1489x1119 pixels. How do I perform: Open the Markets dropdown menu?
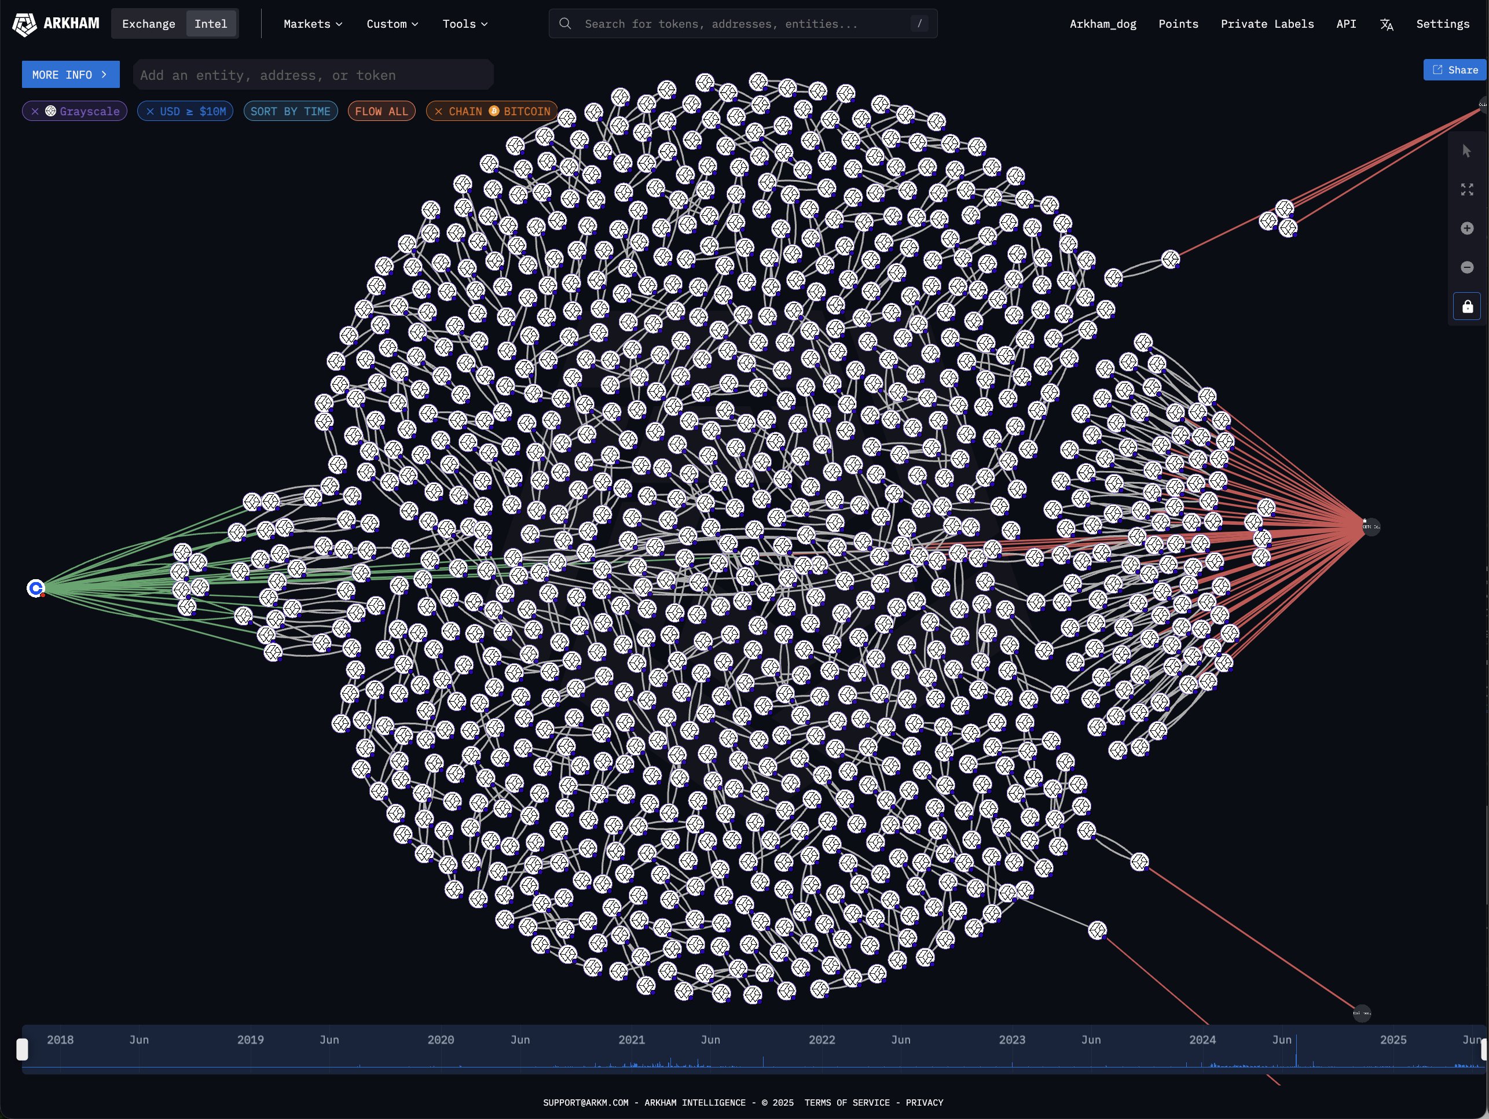[313, 24]
